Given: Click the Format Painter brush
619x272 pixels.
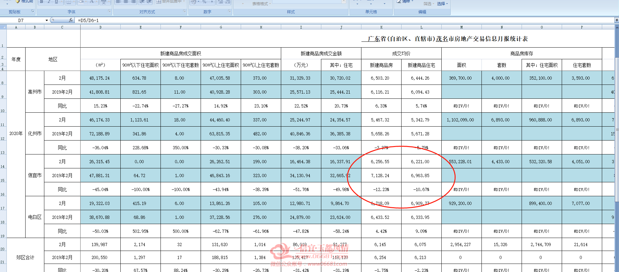Looking at the screenshot, I should [18, 1].
